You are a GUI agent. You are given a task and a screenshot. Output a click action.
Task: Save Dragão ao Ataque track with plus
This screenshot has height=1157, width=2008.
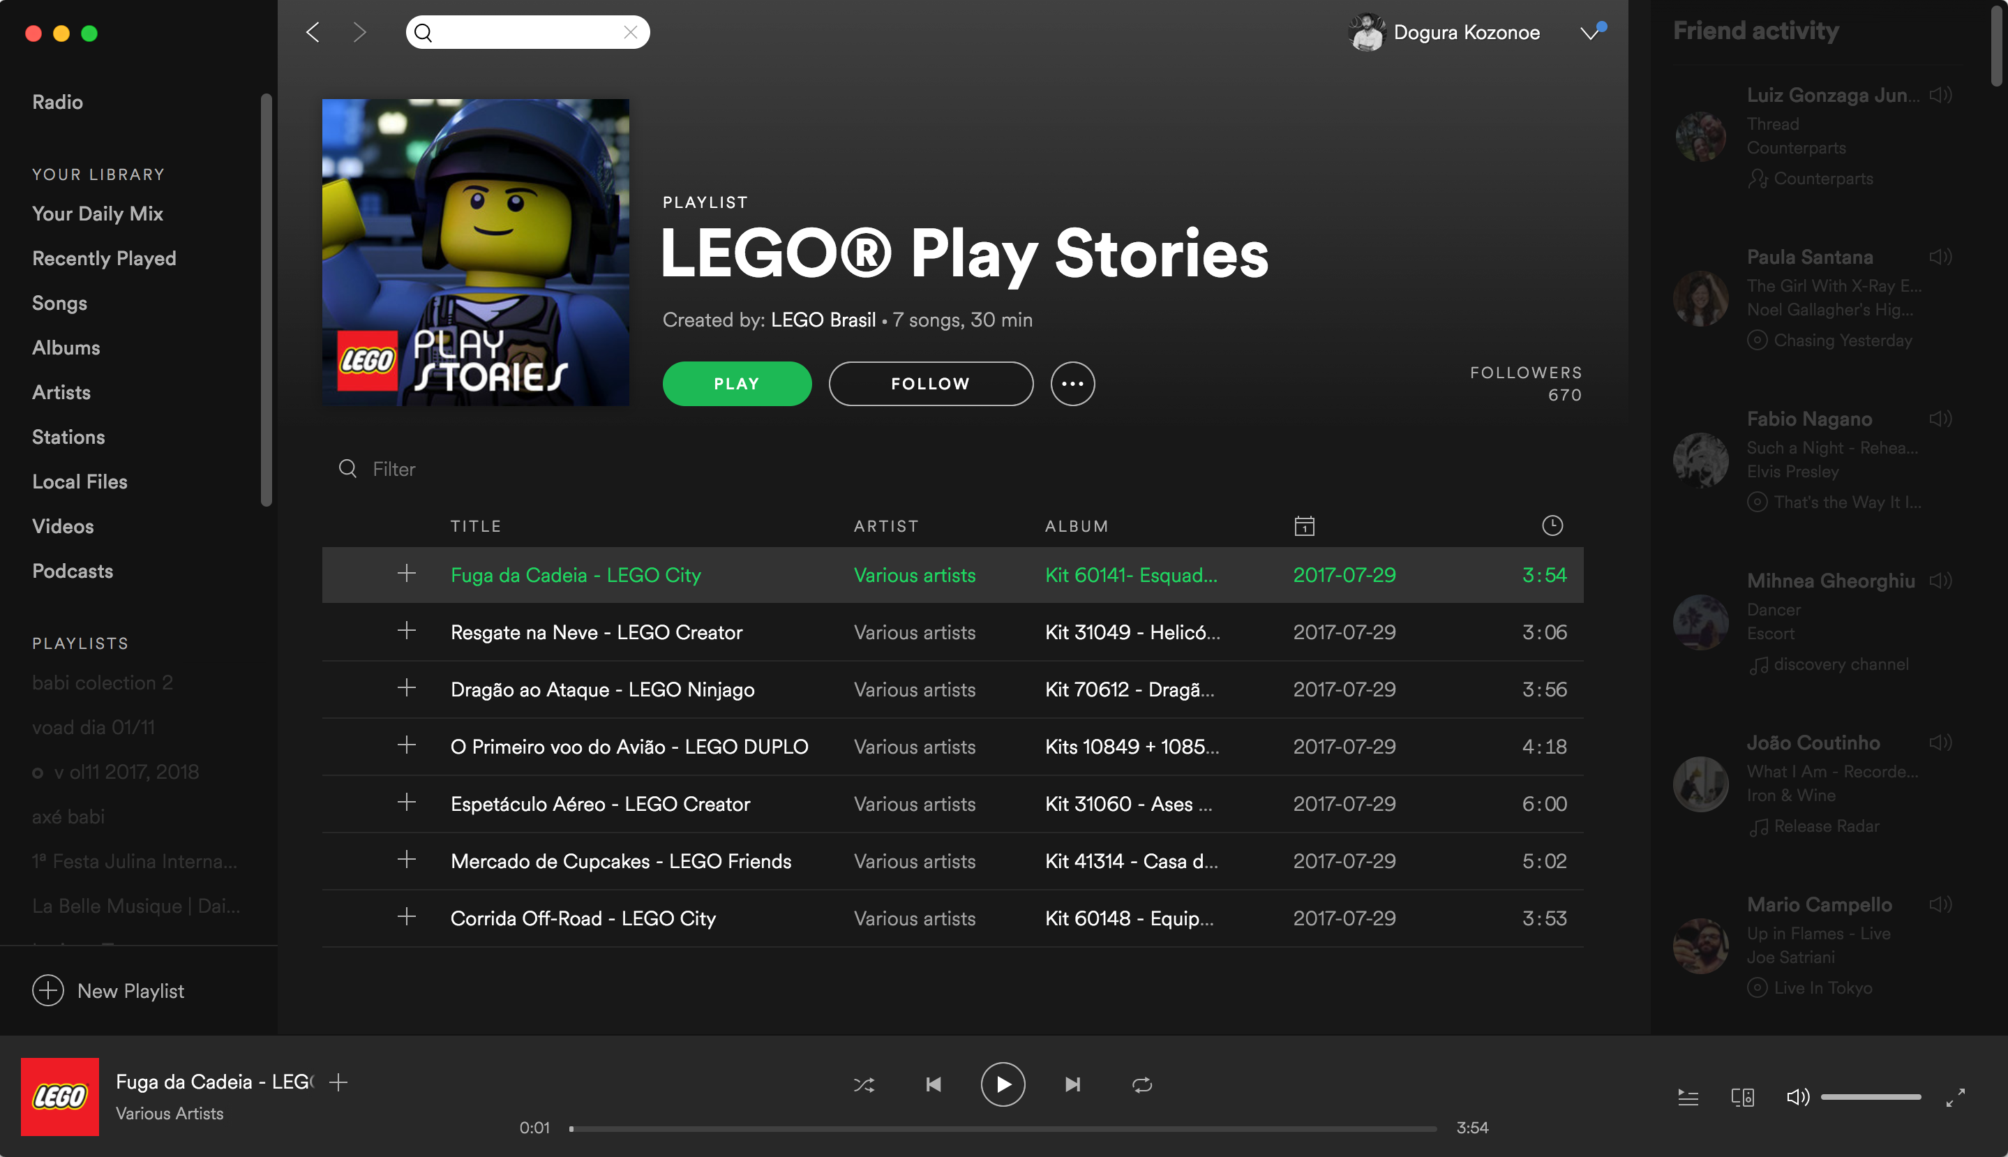click(x=406, y=687)
